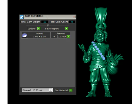Viewport: 139px width, 104px height.
Task: Click the green arrow next to Update
Action: (x=39, y=29)
